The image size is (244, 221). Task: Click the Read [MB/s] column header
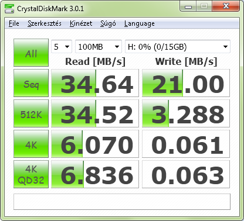point(95,62)
